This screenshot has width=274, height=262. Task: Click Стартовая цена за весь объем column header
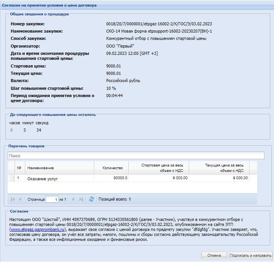[x=158, y=168]
